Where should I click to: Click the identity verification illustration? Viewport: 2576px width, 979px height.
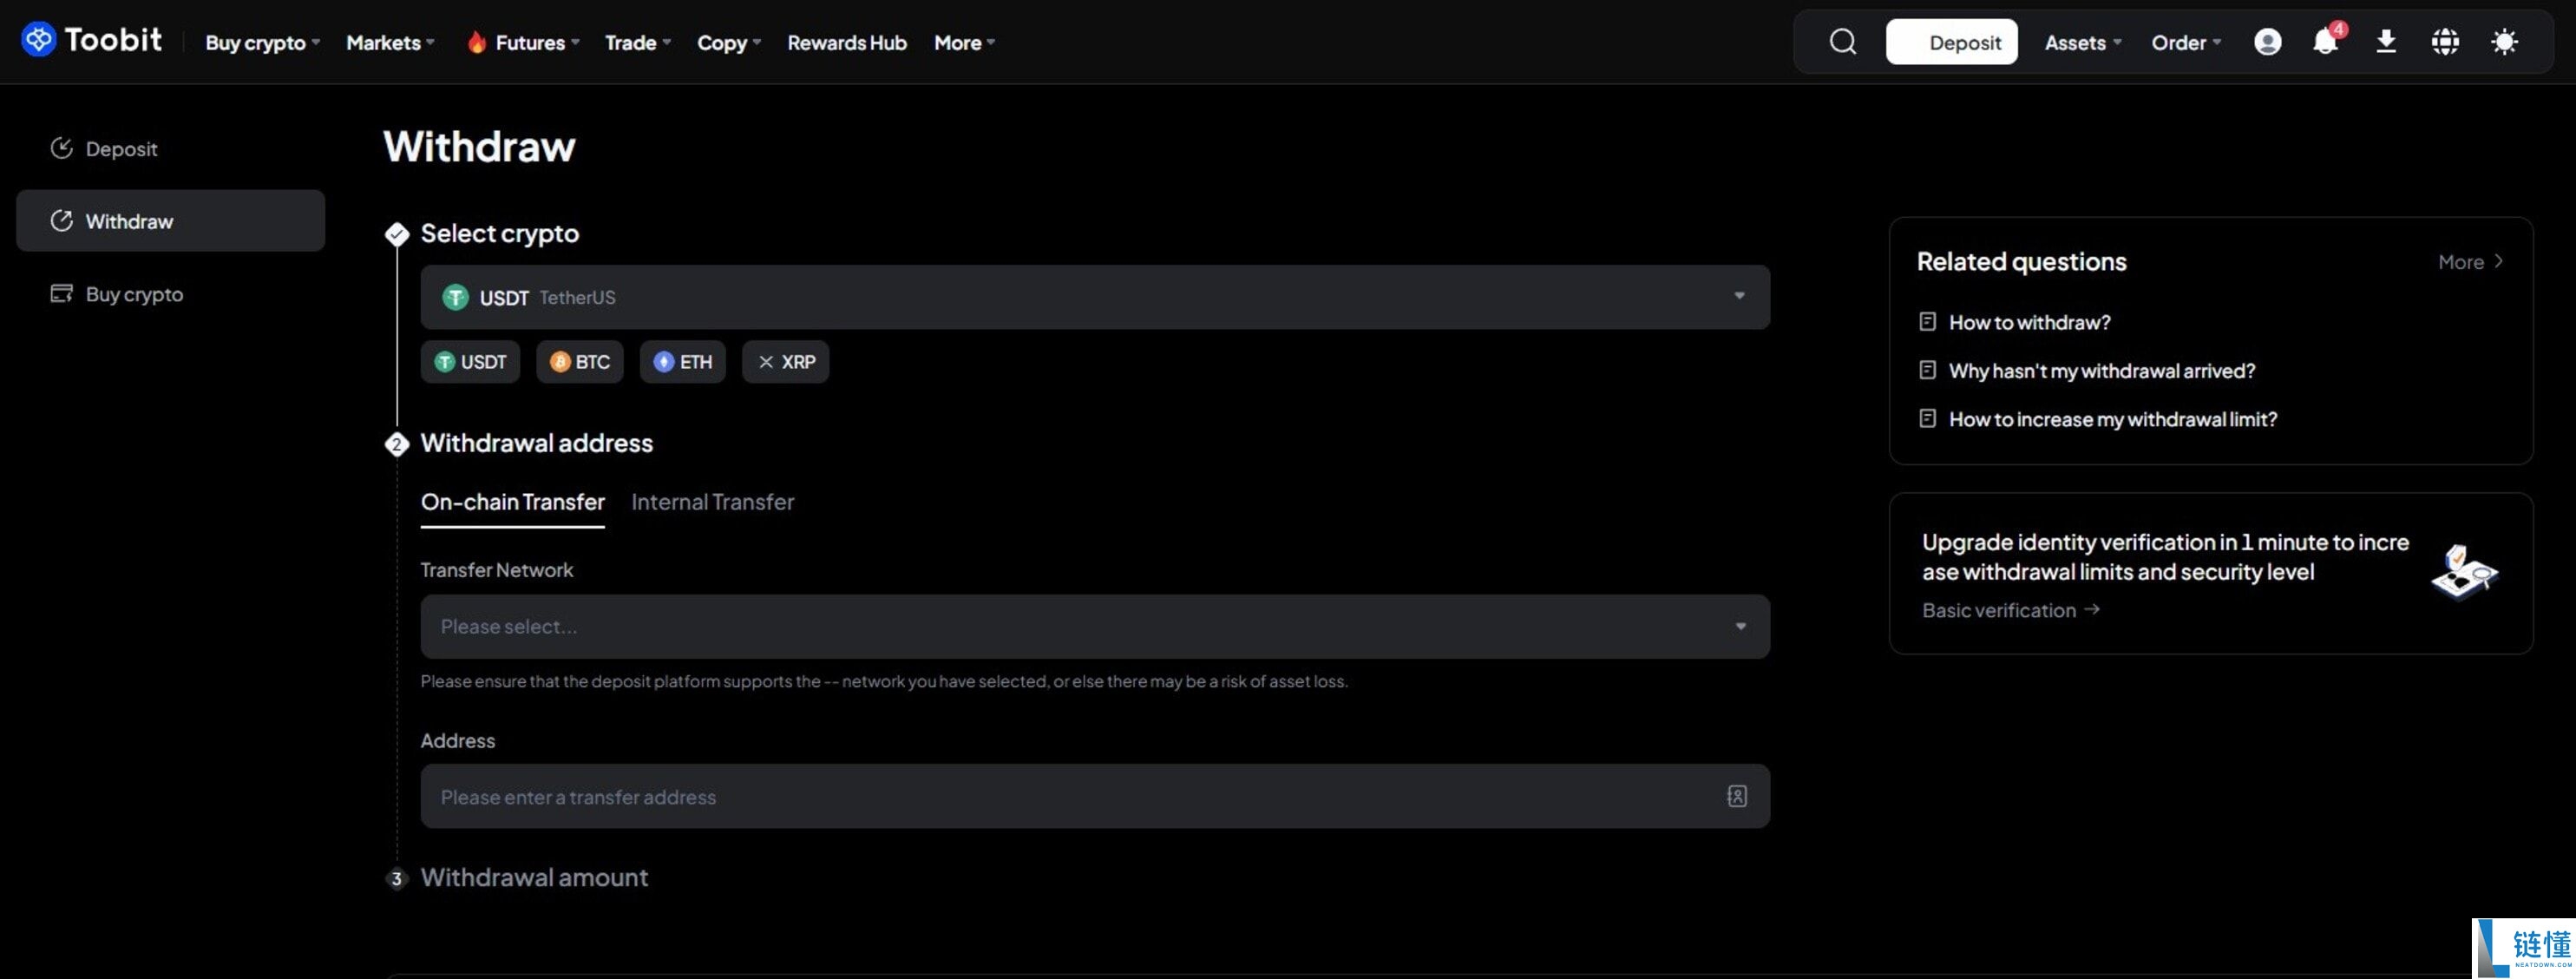tap(2464, 572)
